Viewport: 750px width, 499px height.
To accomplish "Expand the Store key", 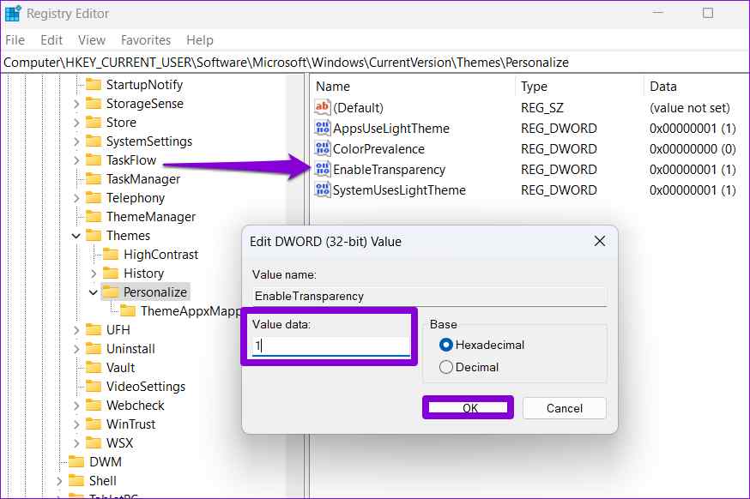I will pos(76,123).
